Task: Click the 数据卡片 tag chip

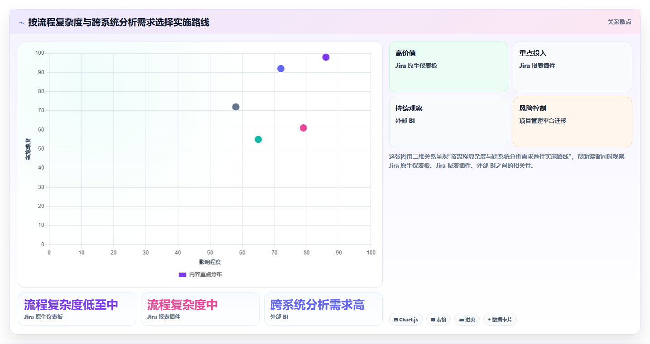Action: click(500, 320)
